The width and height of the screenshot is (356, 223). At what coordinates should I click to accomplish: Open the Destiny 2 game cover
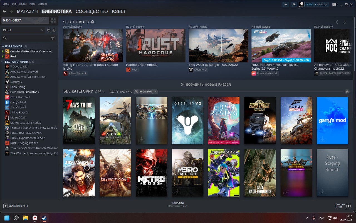[188, 121]
